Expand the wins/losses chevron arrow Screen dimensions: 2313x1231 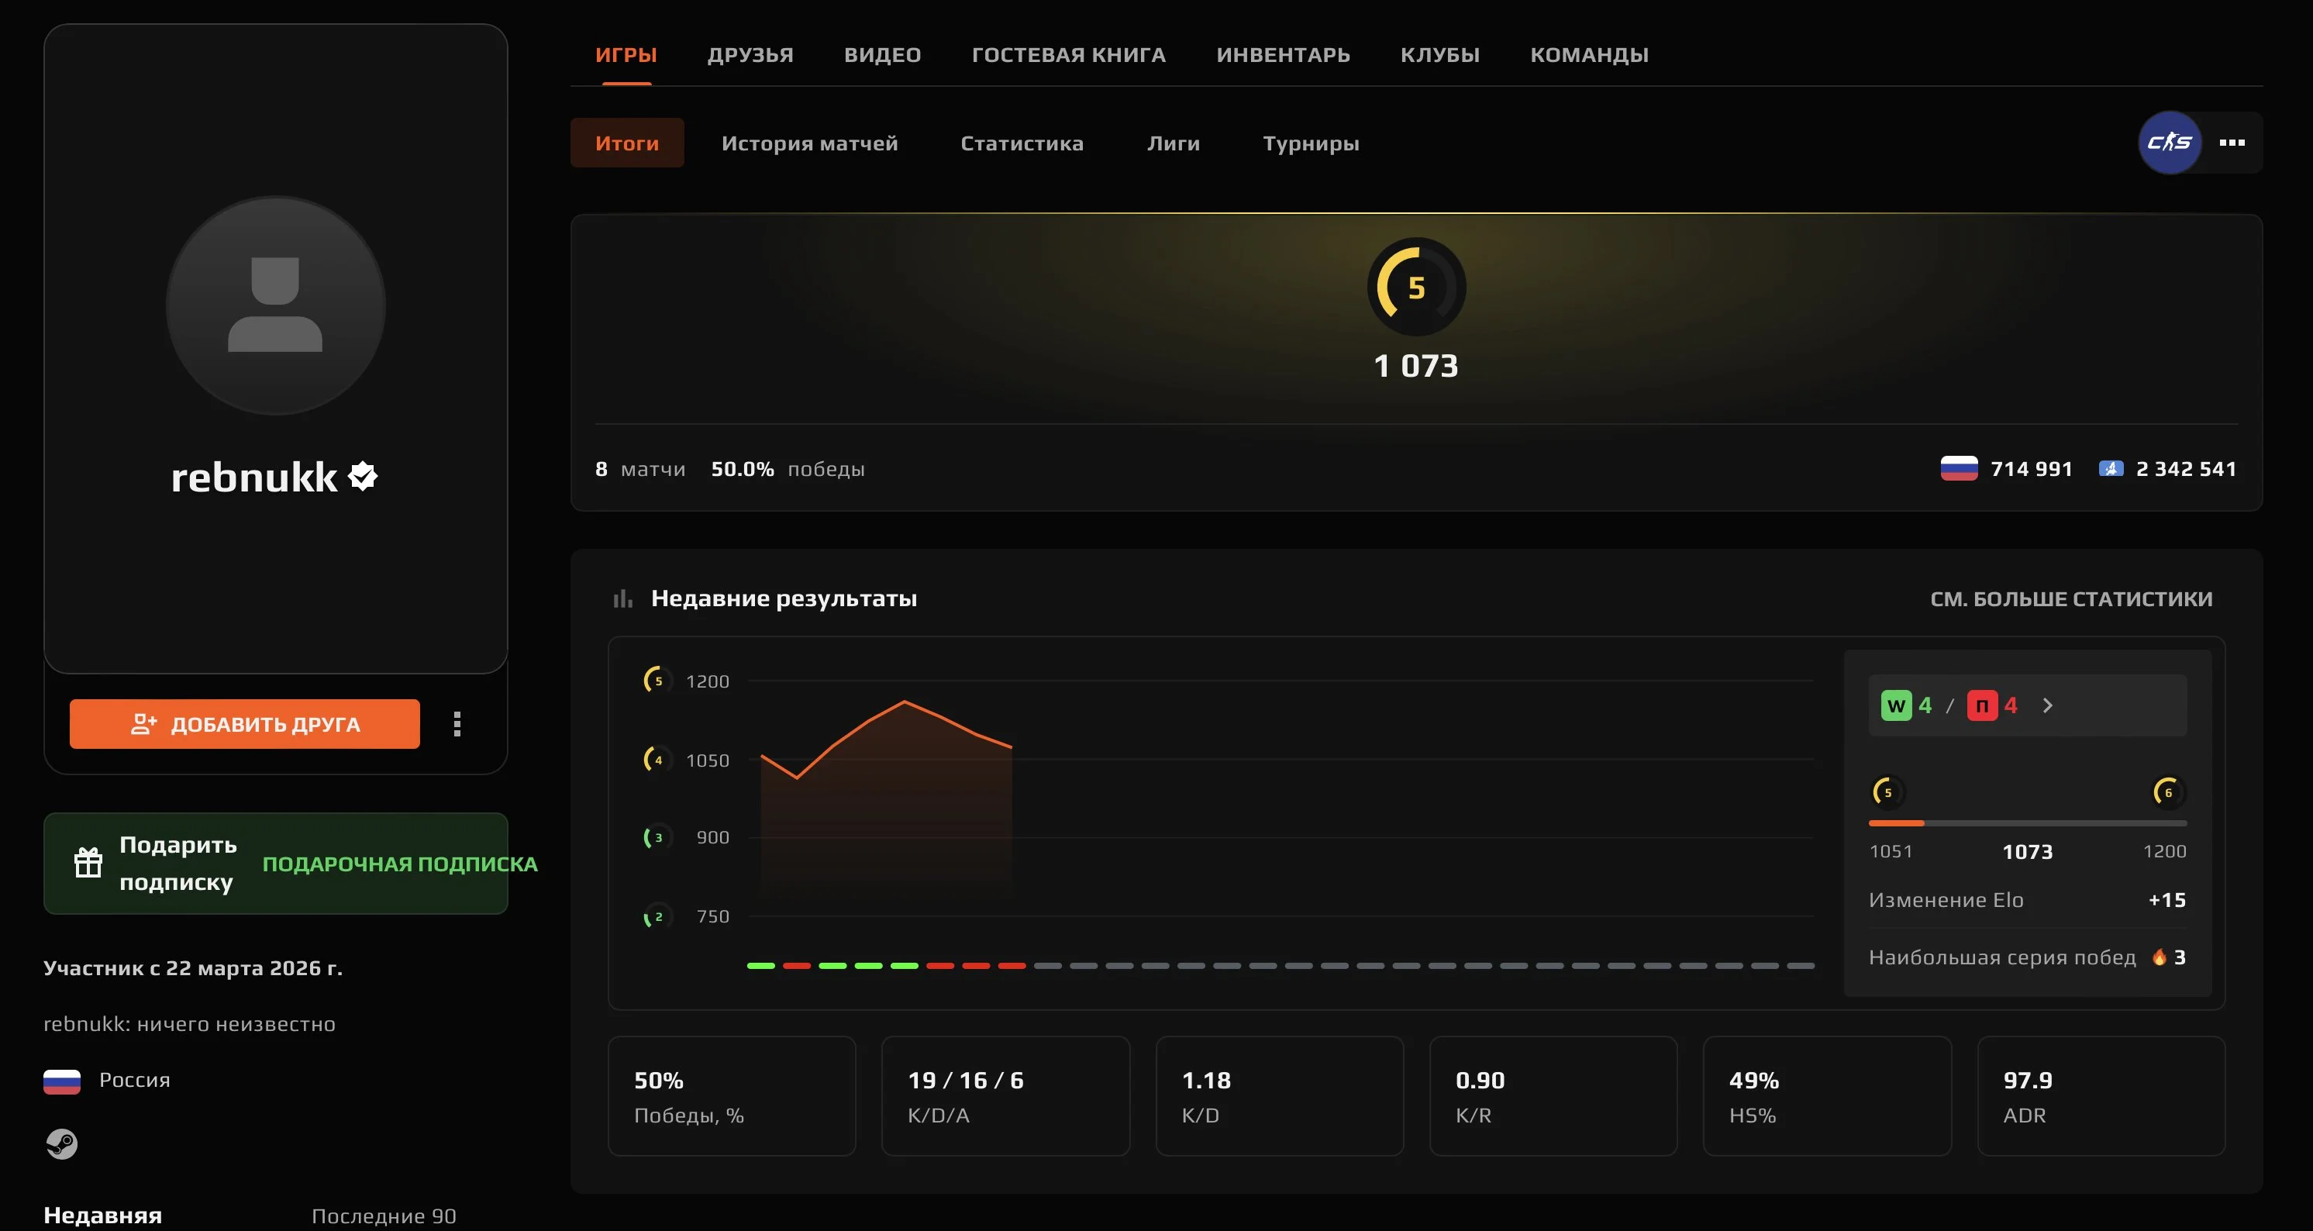(x=2047, y=705)
